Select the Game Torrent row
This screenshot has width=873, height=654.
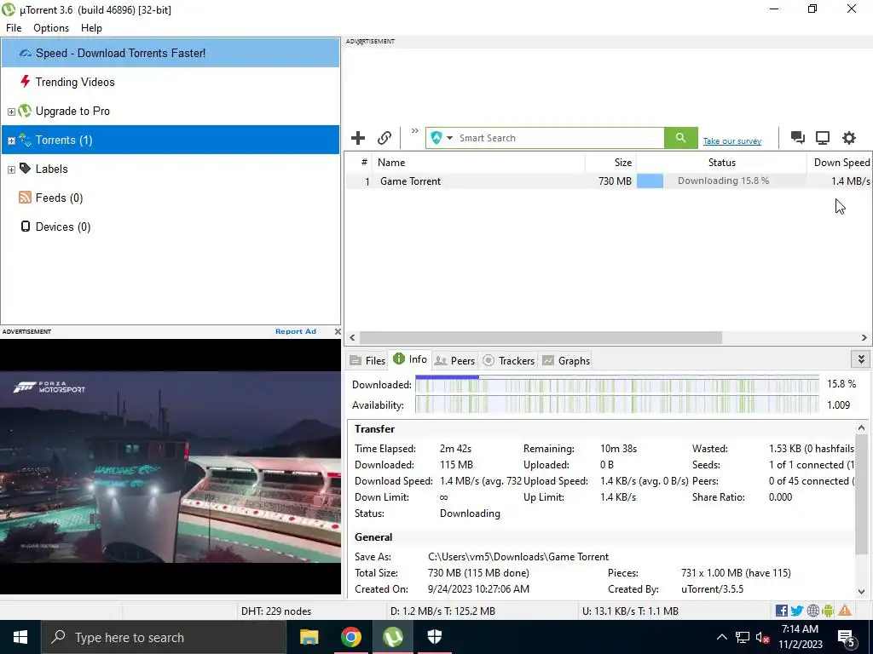(608, 181)
